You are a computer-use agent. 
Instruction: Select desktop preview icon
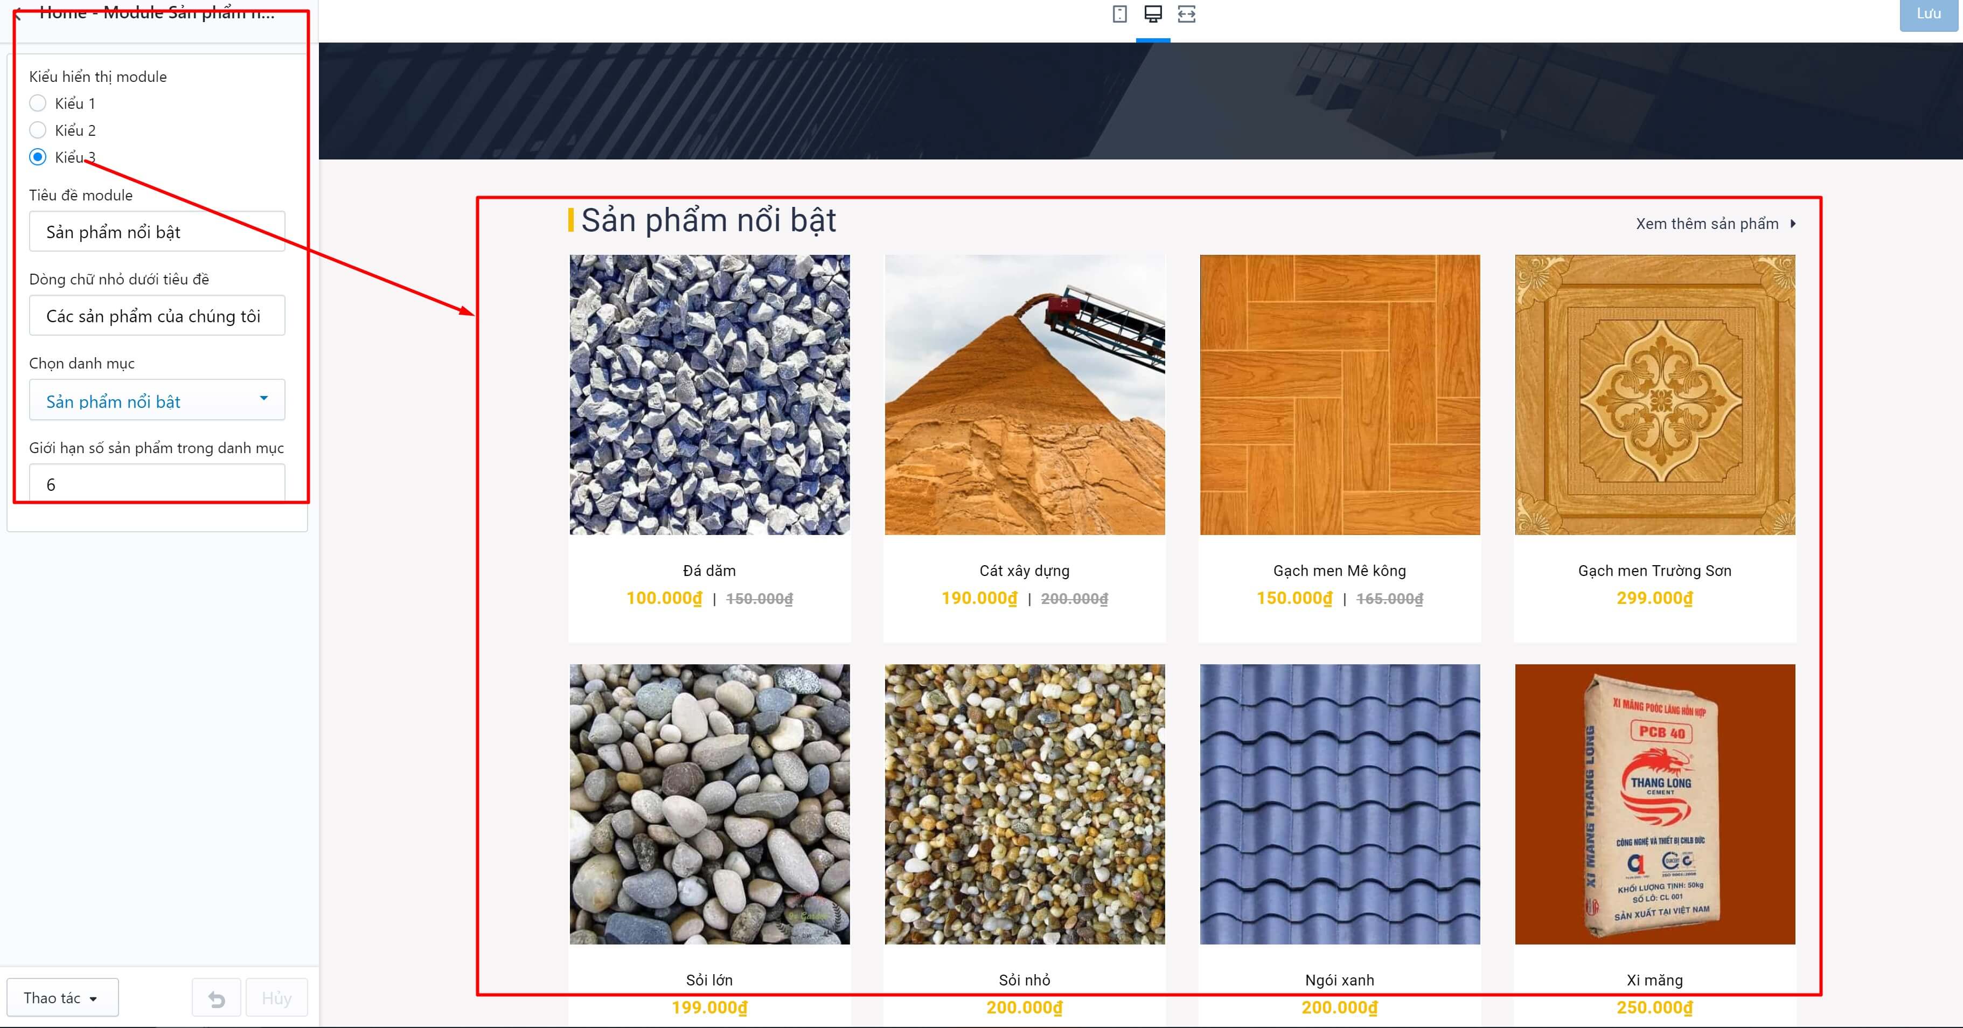click(1153, 15)
